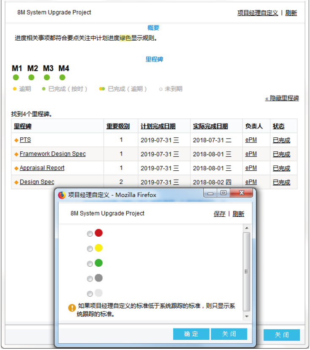Image resolution: width=310 pixels, height=350 pixels.
Task: Click 保存 link in the popup
Action: click(220, 214)
